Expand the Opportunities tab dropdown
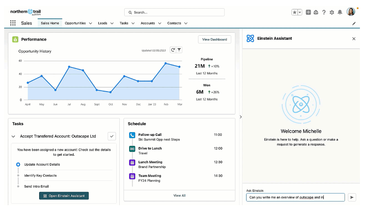The height and width of the screenshot is (215, 375). tap(90, 23)
